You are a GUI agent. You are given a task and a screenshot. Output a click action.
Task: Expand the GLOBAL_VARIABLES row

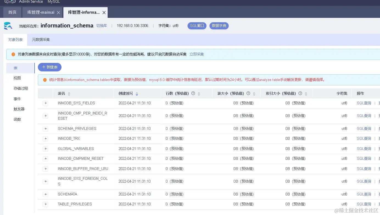pos(46,149)
